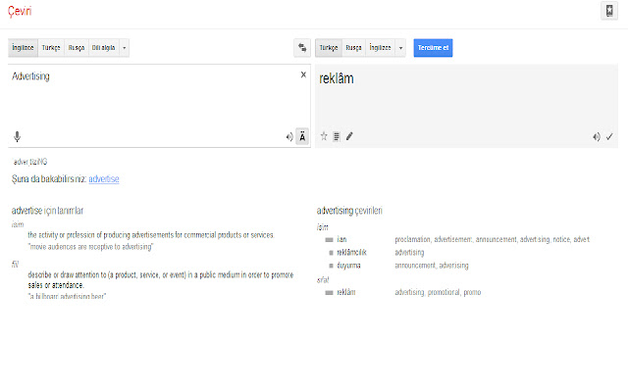Rate the translation with the checkmark icon
Image resolution: width=628 pixels, height=392 pixels.
[609, 137]
